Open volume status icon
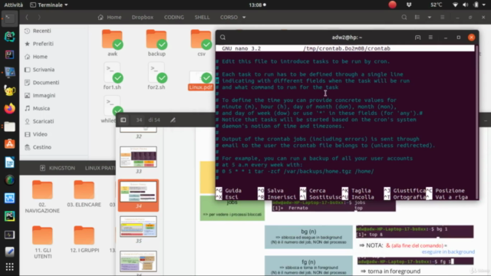The width and height of the screenshot is (491, 276). point(466,5)
